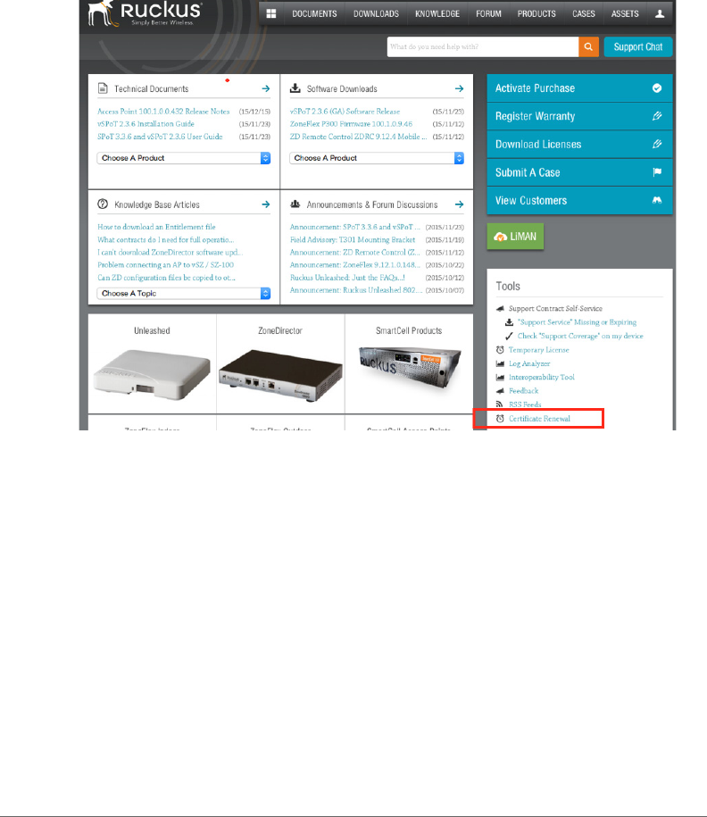The height and width of the screenshot is (817, 707).
Task: Click the download icon beside Support Service Missing
Action: pyautogui.click(x=510, y=322)
